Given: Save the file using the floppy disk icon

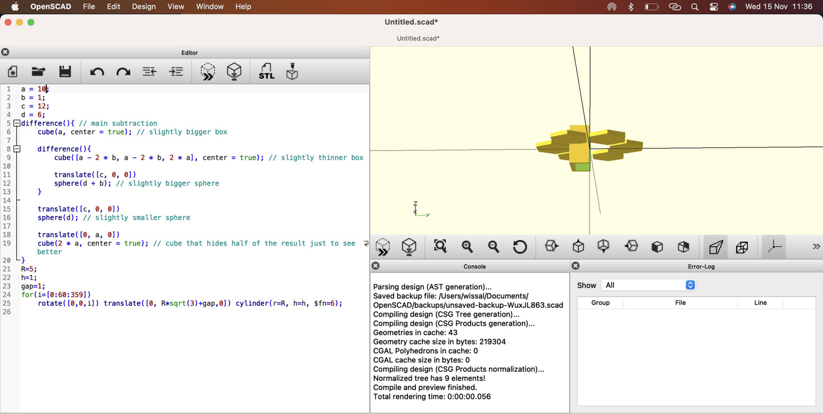Looking at the screenshot, I should (x=65, y=72).
